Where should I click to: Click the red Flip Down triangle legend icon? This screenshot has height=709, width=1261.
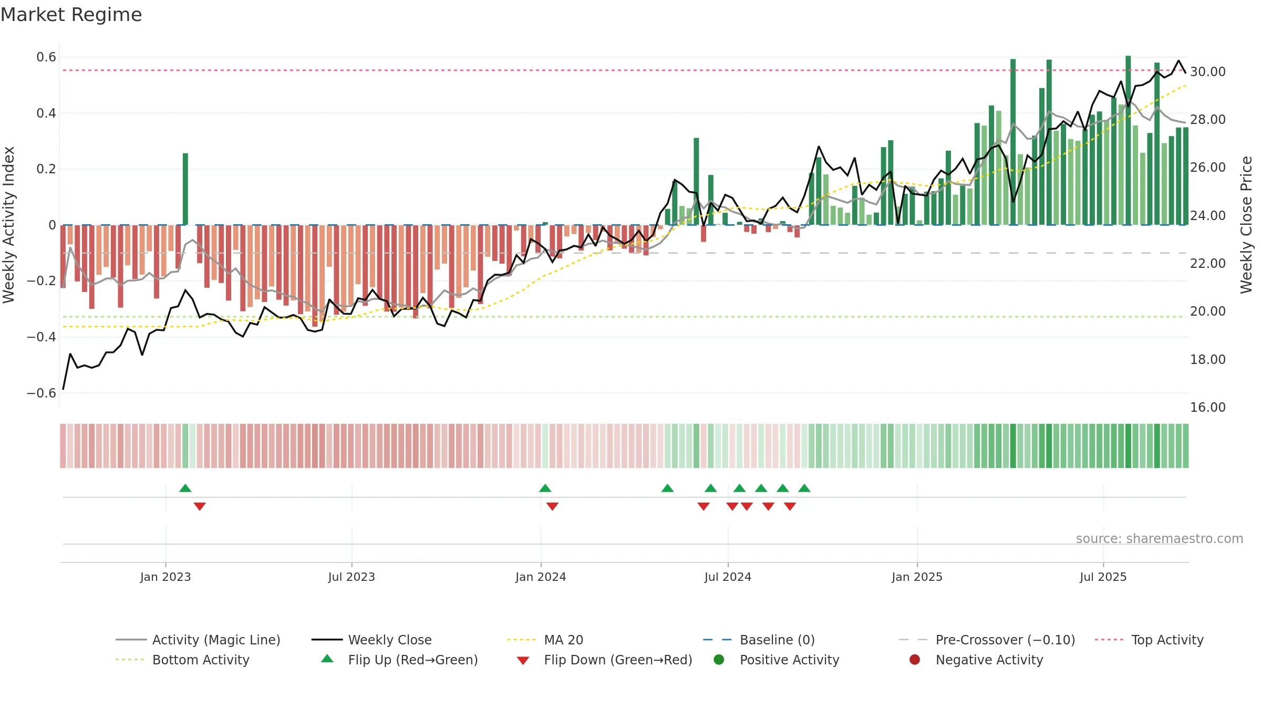[x=523, y=661]
